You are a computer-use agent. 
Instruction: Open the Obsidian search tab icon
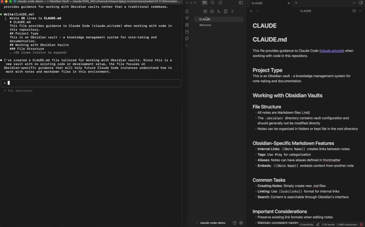pyautogui.click(x=212, y=3)
